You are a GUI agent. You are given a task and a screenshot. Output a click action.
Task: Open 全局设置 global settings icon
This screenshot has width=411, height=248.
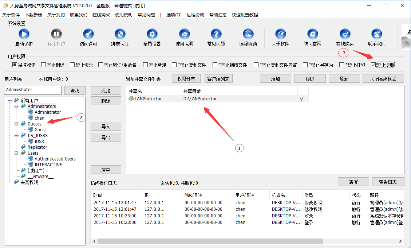click(152, 35)
